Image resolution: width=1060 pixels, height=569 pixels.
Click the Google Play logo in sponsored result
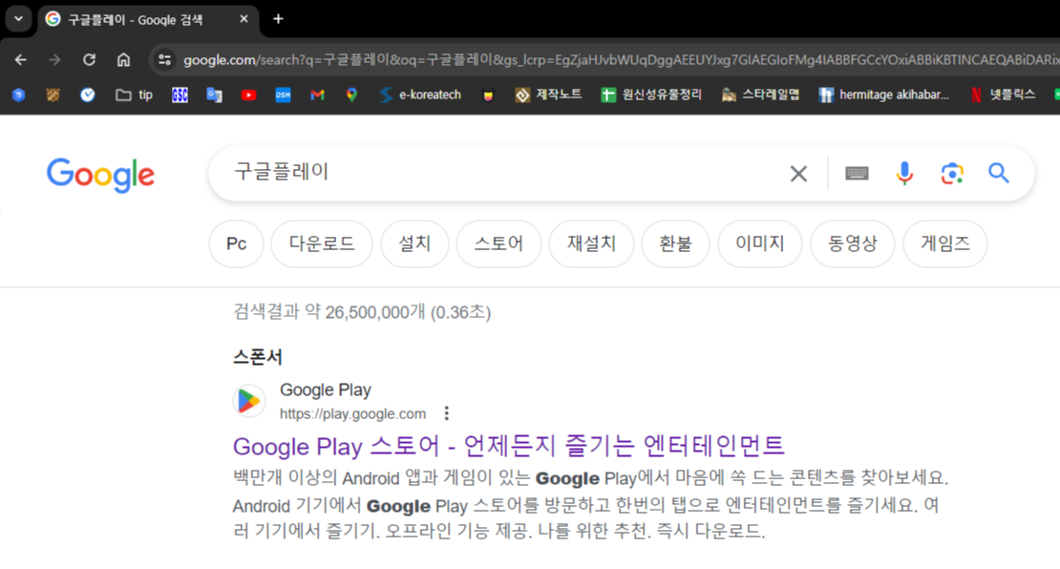[249, 401]
